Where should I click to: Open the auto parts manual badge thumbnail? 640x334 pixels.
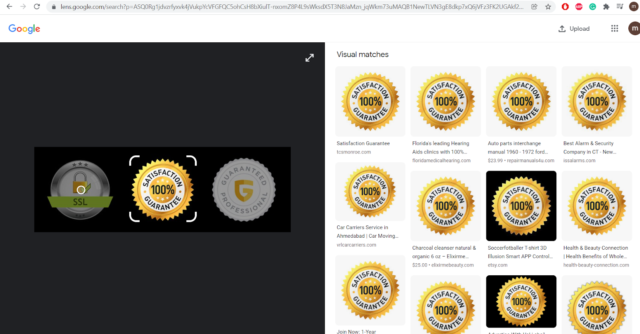[521, 101]
